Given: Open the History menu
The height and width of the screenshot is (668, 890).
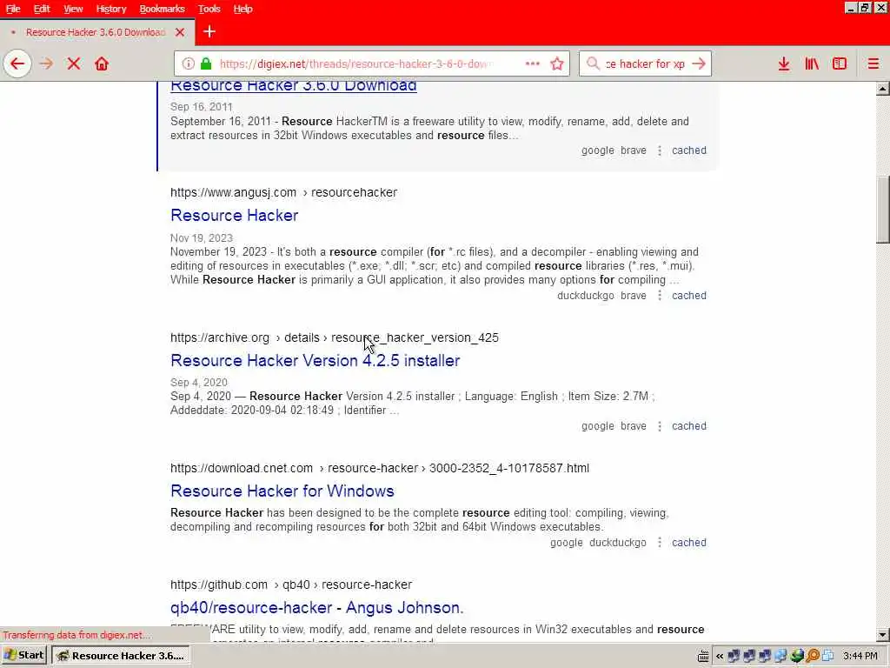Looking at the screenshot, I should click(x=110, y=9).
